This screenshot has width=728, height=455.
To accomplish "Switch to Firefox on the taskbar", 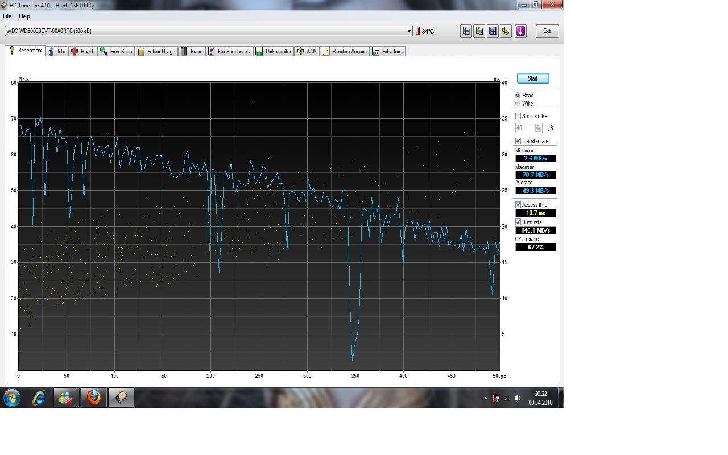I will (94, 398).
